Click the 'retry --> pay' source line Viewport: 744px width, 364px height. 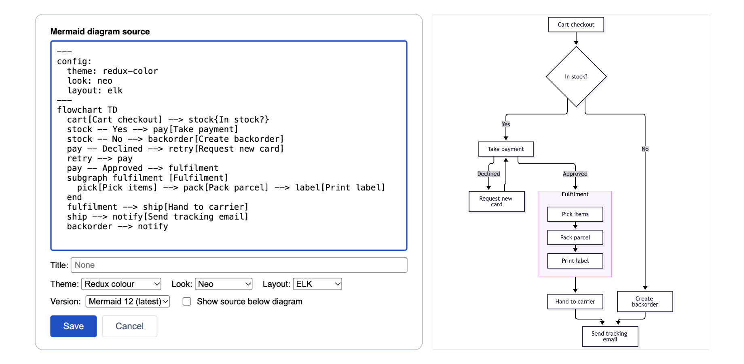(x=100, y=159)
